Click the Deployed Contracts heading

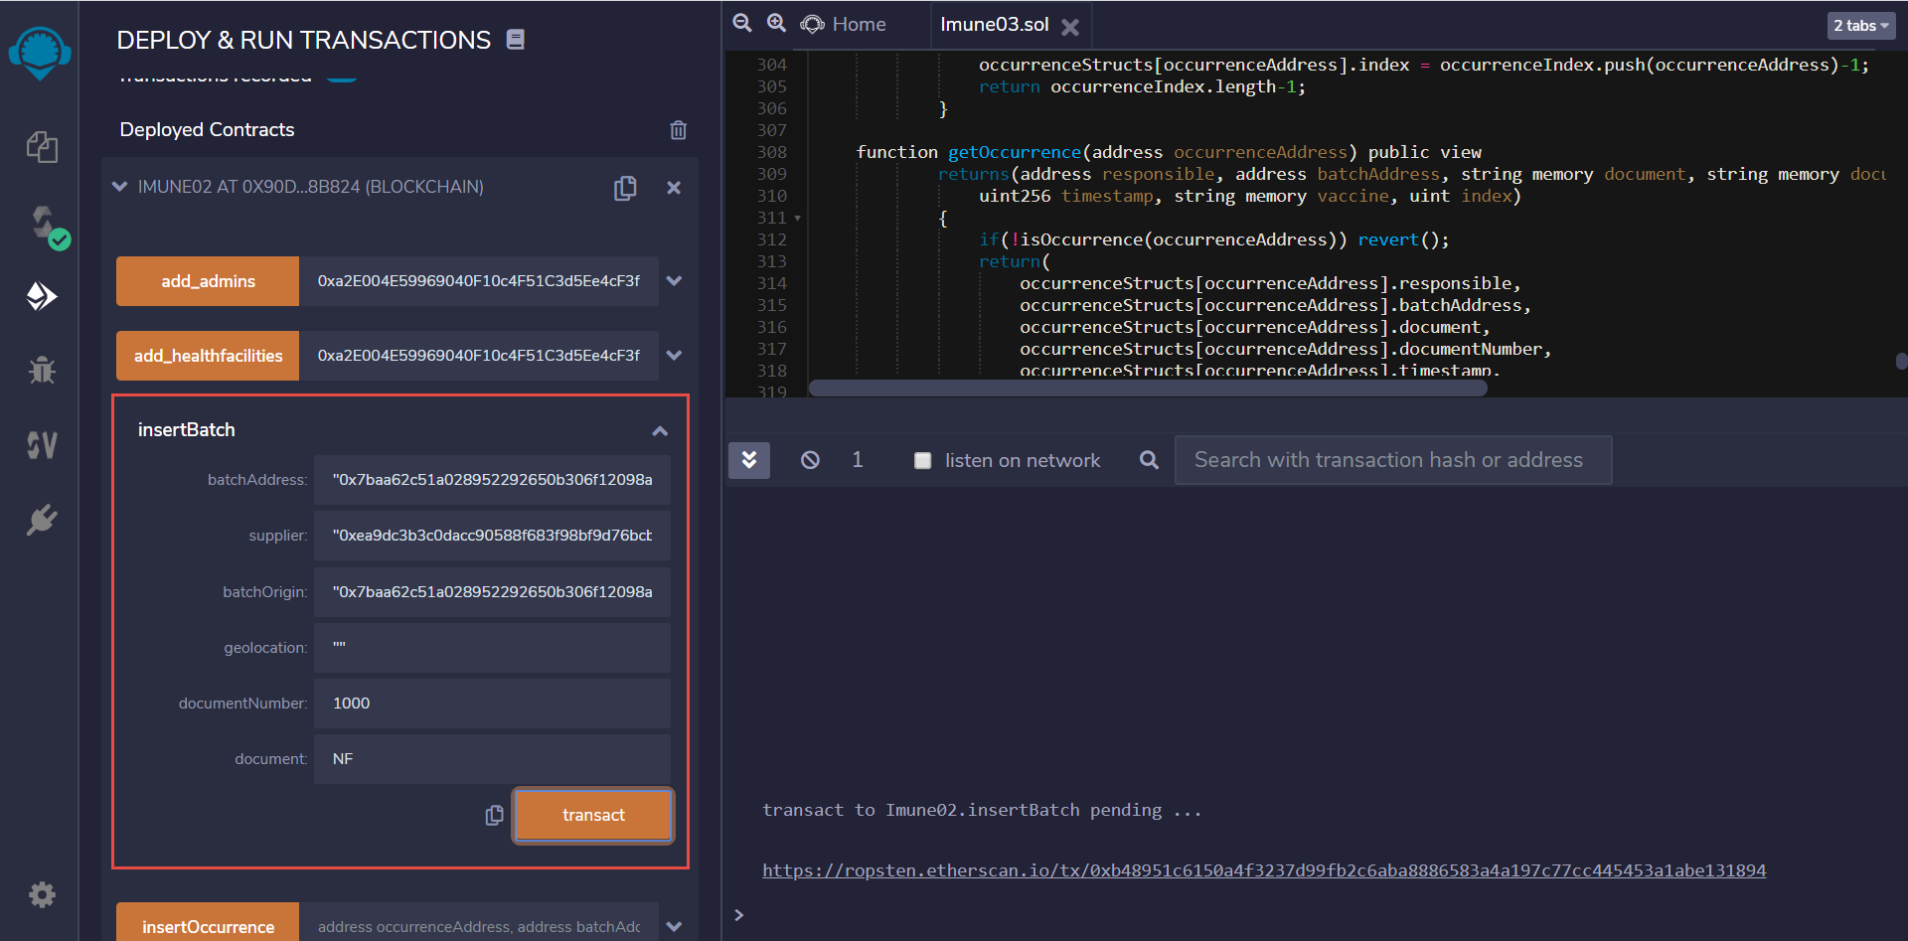[207, 130]
